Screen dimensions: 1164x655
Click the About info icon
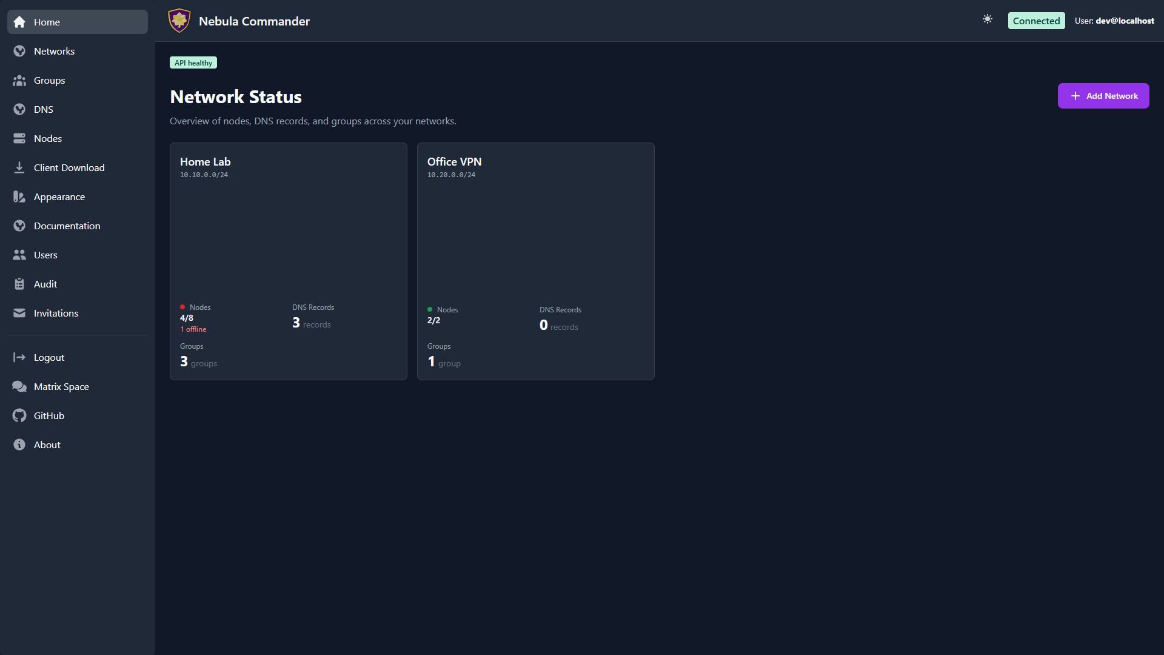(19, 445)
